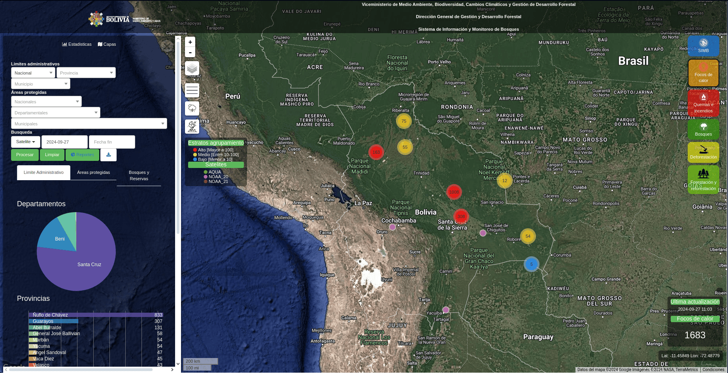This screenshot has height=373, width=728.
Task: Open the Departamentales dropdown
Action: [56, 113]
